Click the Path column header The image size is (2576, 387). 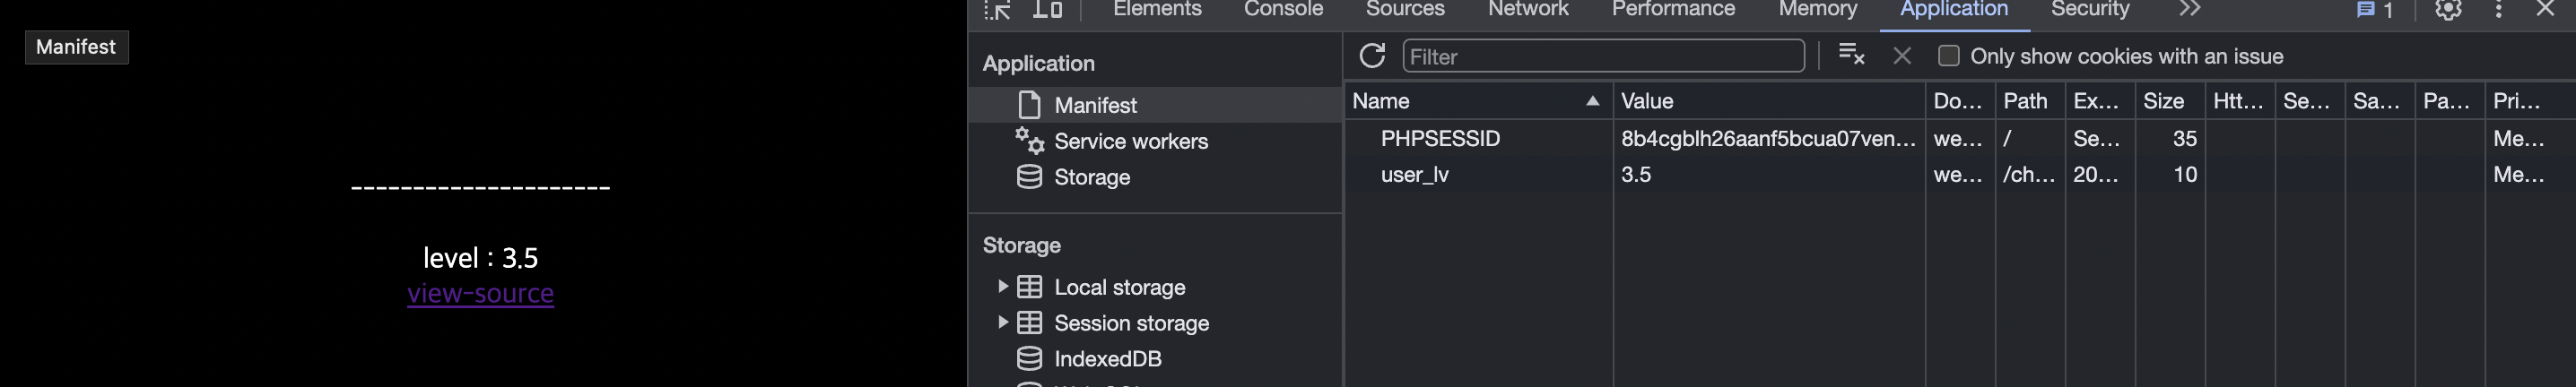pos(2030,101)
